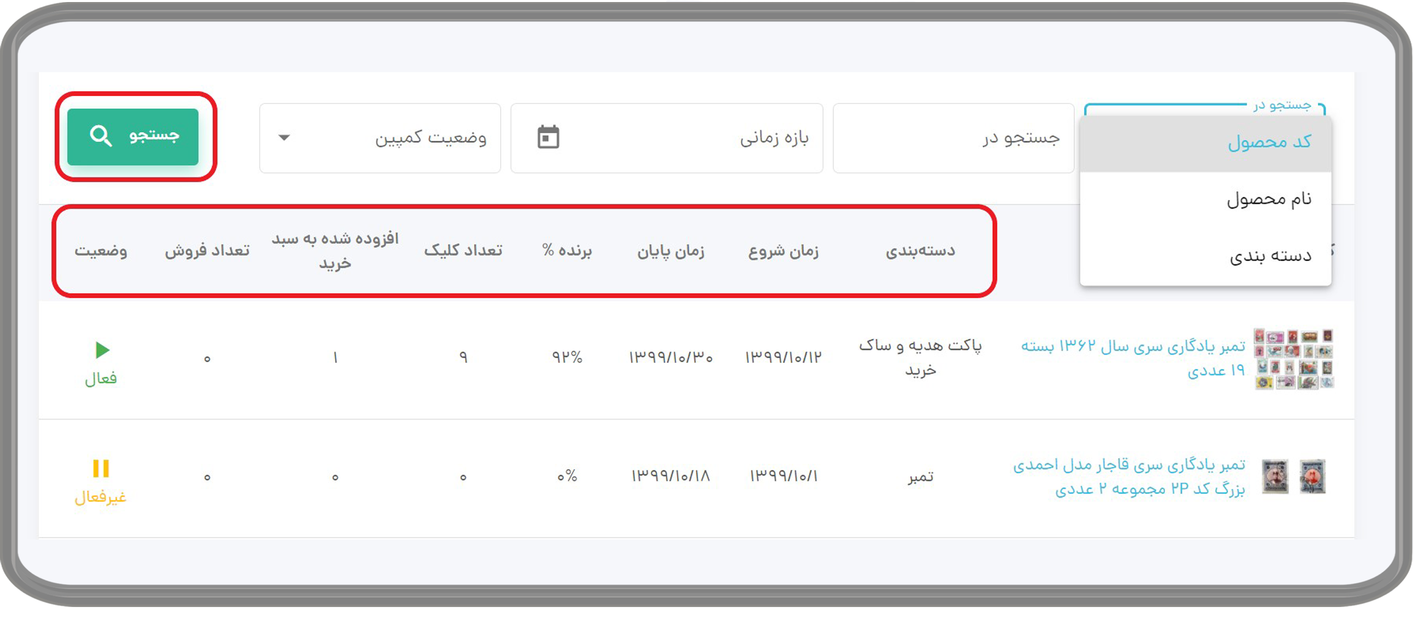Click the magnifier icon in the search button

pos(101,136)
